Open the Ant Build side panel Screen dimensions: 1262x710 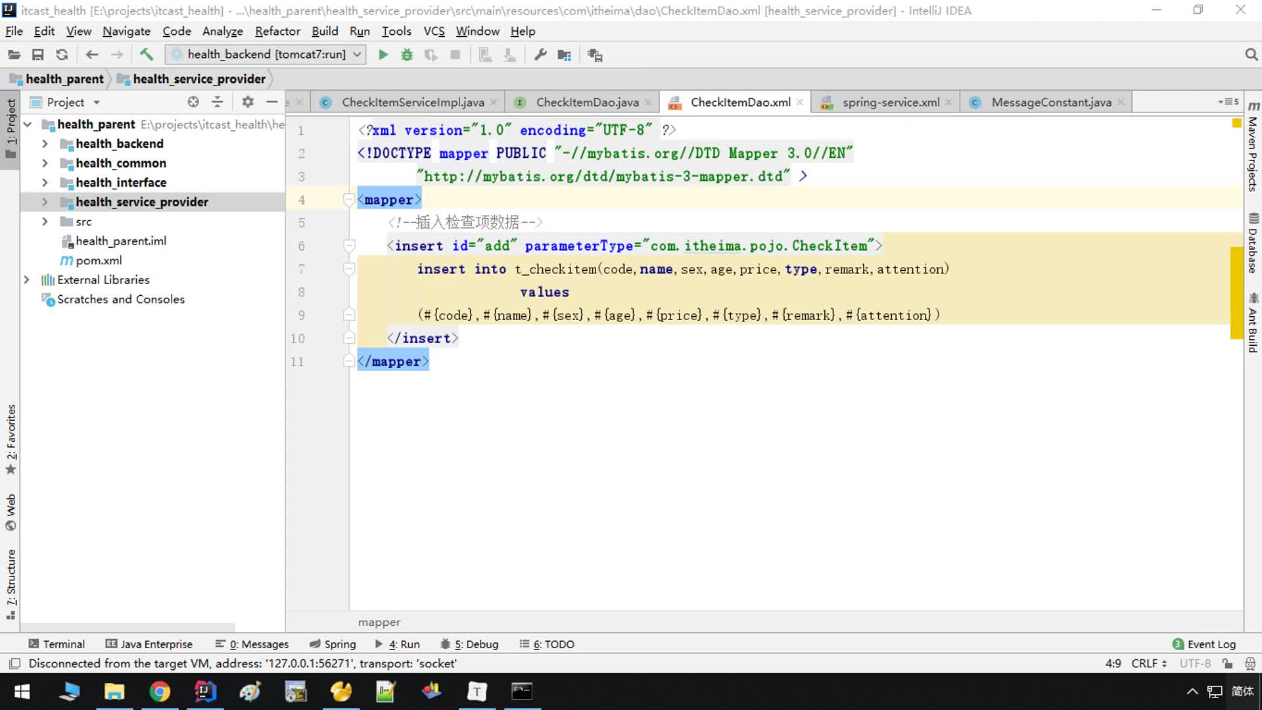(x=1253, y=323)
